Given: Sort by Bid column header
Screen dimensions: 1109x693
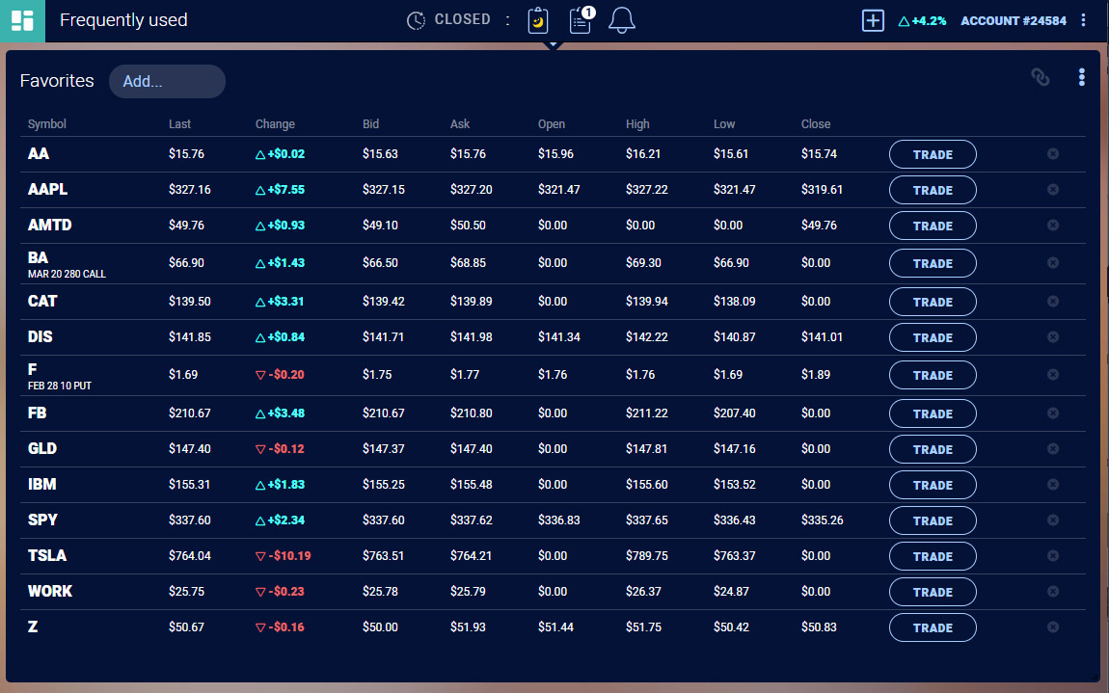Looking at the screenshot, I should click(370, 123).
